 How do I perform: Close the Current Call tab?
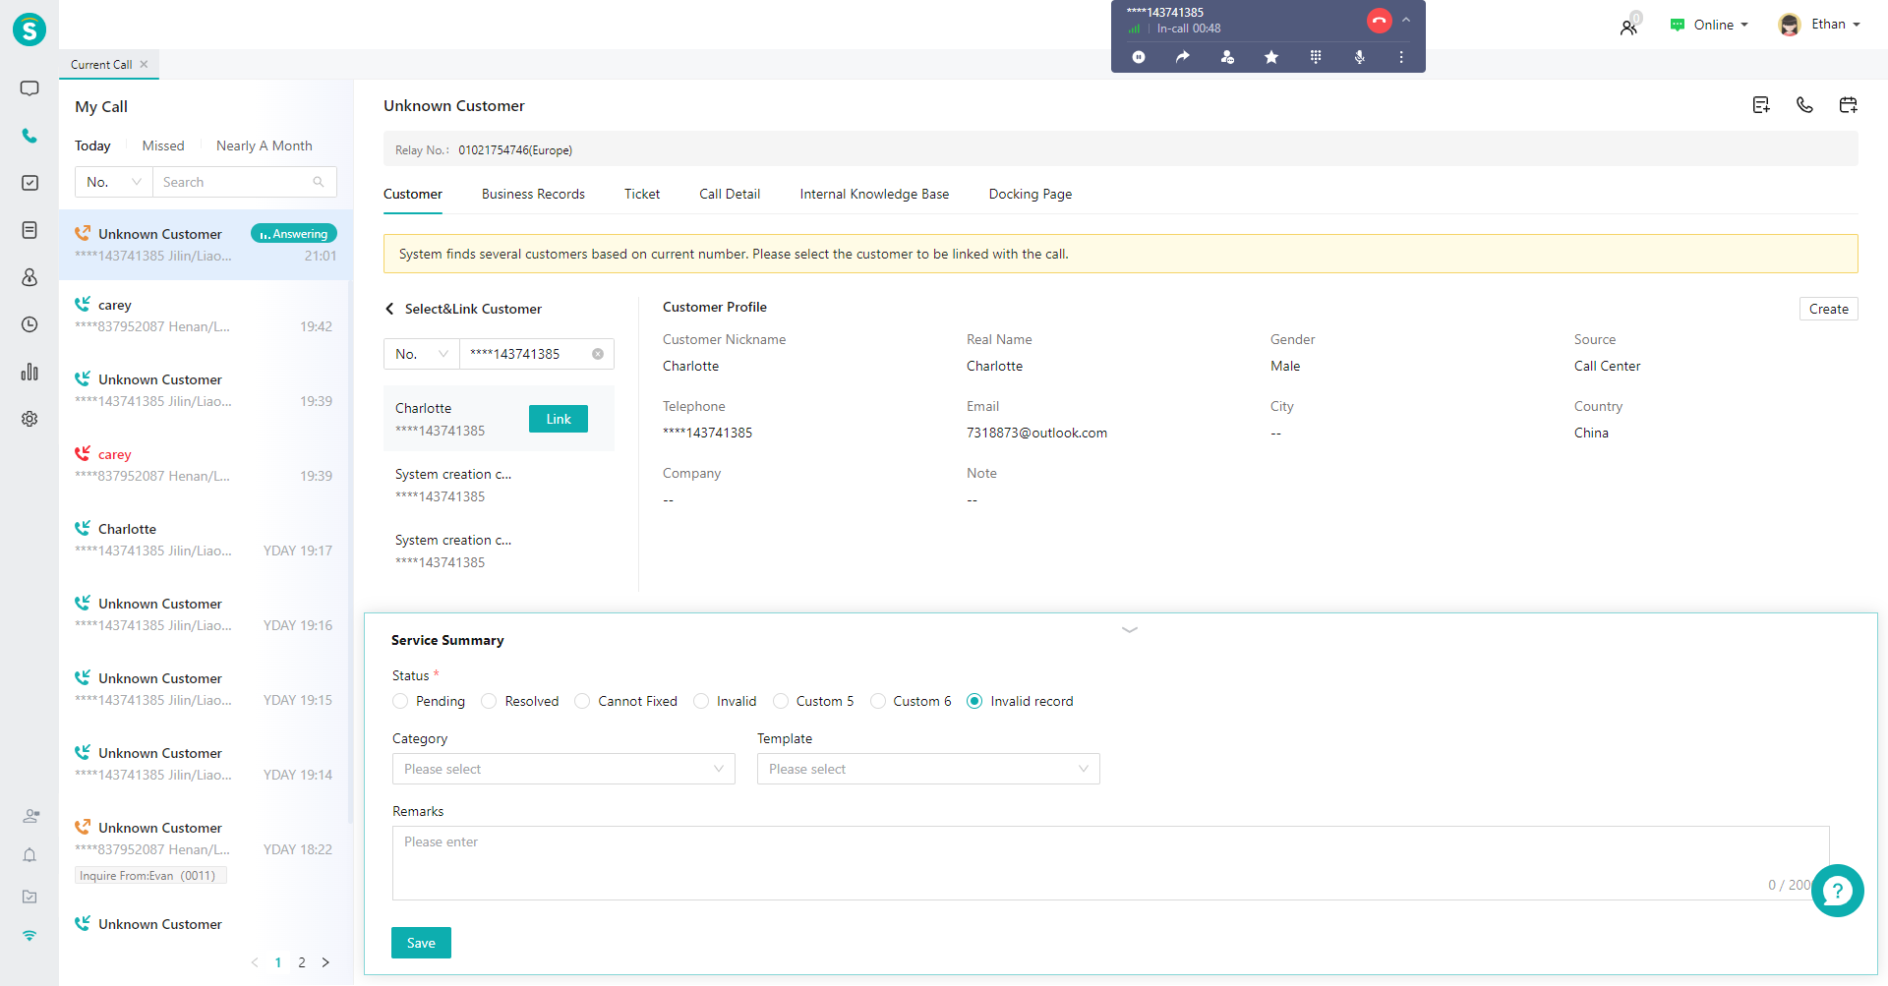pos(144,64)
